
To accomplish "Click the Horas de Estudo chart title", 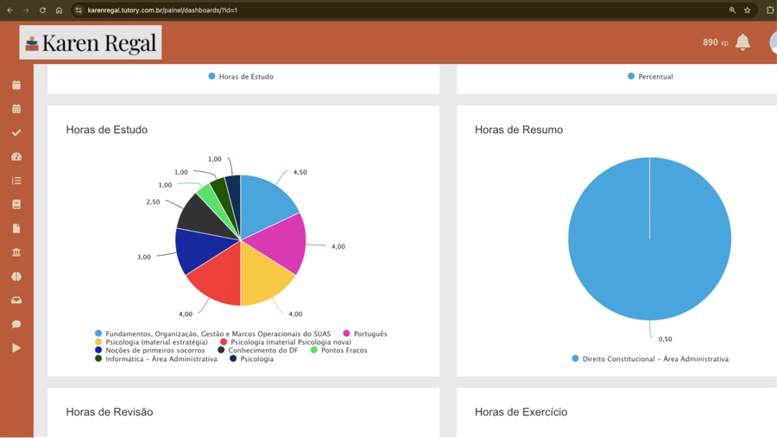I will (106, 130).
